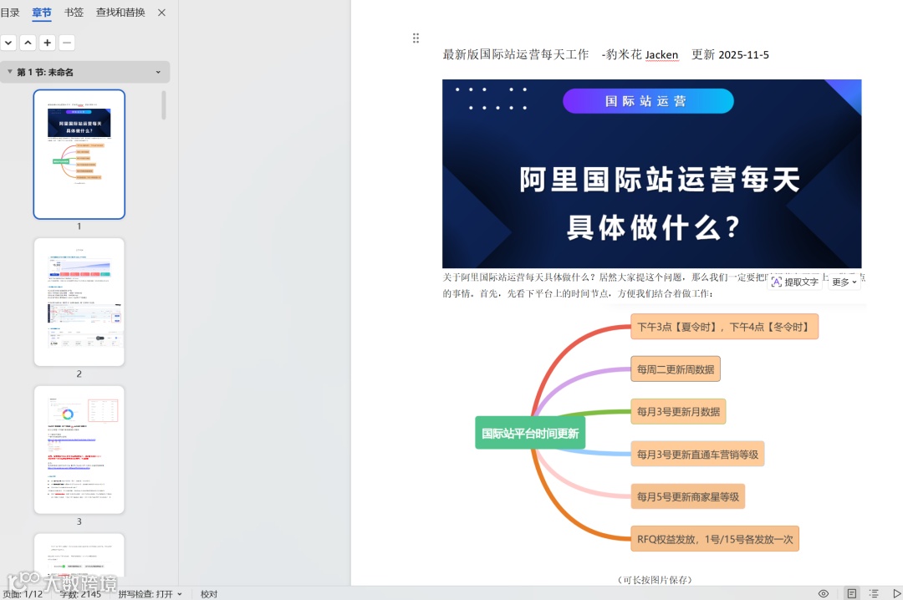The height and width of the screenshot is (600, 903).
Task: Click the 页面: 1/12 status indicator
Action: [23, 593]
